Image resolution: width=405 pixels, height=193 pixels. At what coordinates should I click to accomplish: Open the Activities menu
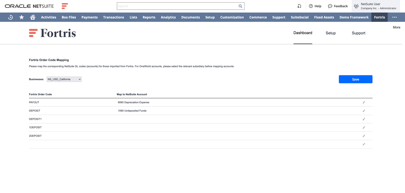coord(49,17)
